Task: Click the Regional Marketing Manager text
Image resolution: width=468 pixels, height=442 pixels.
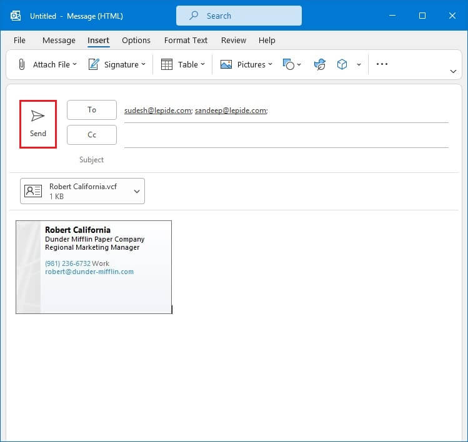Action: (x=92, y=248)
